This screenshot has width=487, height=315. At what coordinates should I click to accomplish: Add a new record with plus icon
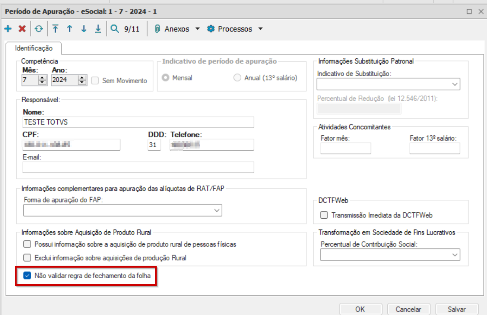click(x=8, y=29)
